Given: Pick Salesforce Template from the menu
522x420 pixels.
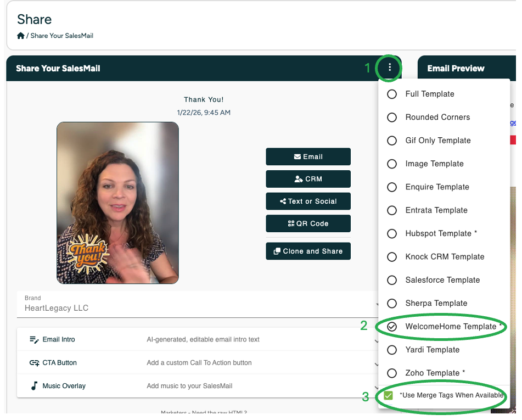Looking at the screenshot, I should [392, 280].
